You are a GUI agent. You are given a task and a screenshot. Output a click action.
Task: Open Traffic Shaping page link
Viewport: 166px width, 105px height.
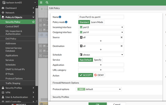point(13,83)
